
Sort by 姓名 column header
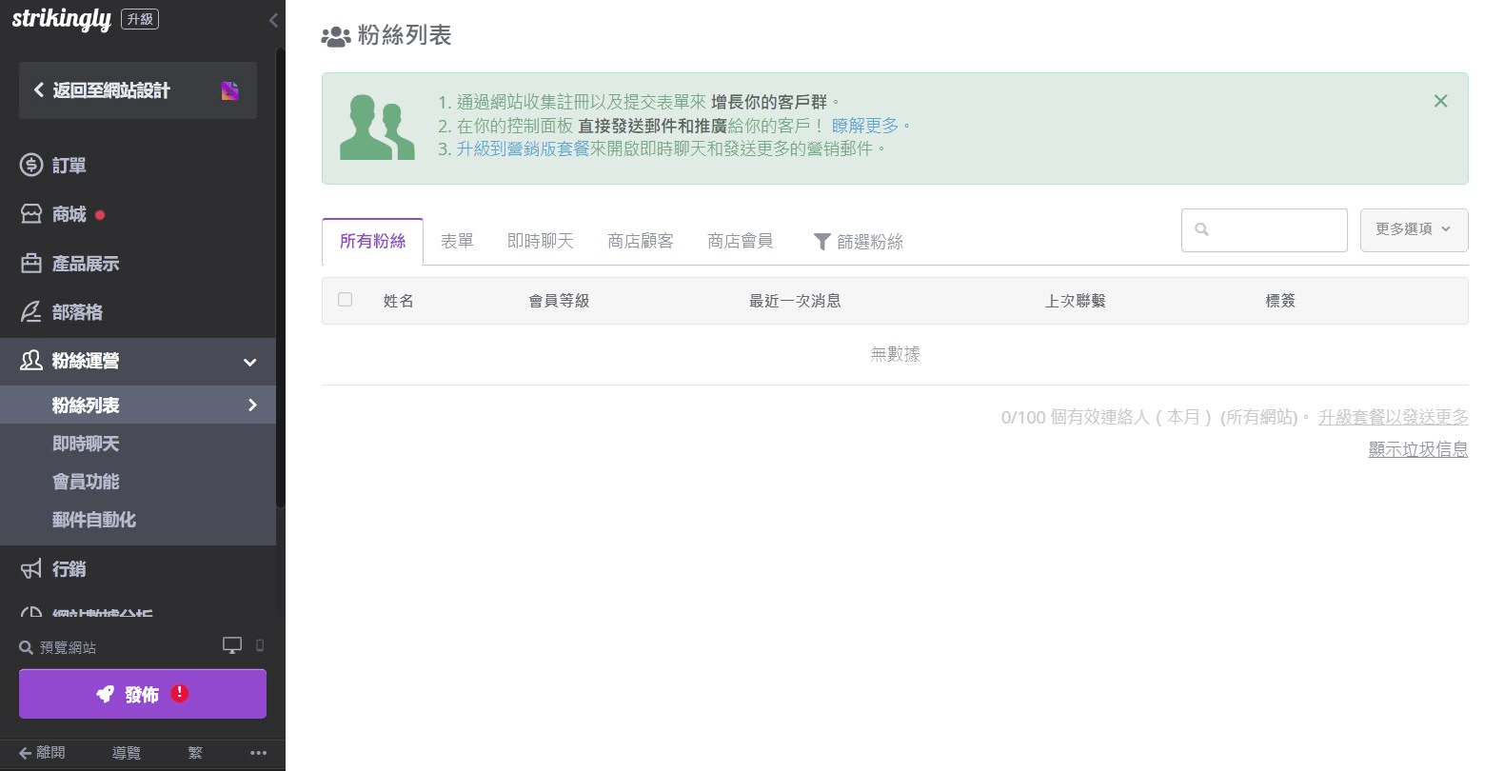click(399, 301)
